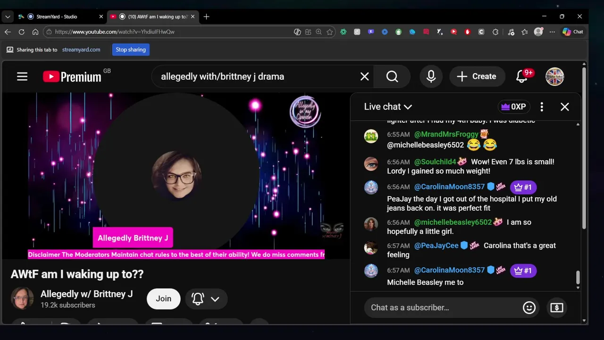
Task: Open the chat emoji picker
Action: click(529, 308)
